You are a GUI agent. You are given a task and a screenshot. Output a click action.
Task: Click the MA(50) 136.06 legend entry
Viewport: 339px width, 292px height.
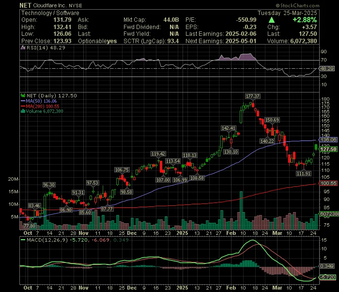(x=39, y=101)
